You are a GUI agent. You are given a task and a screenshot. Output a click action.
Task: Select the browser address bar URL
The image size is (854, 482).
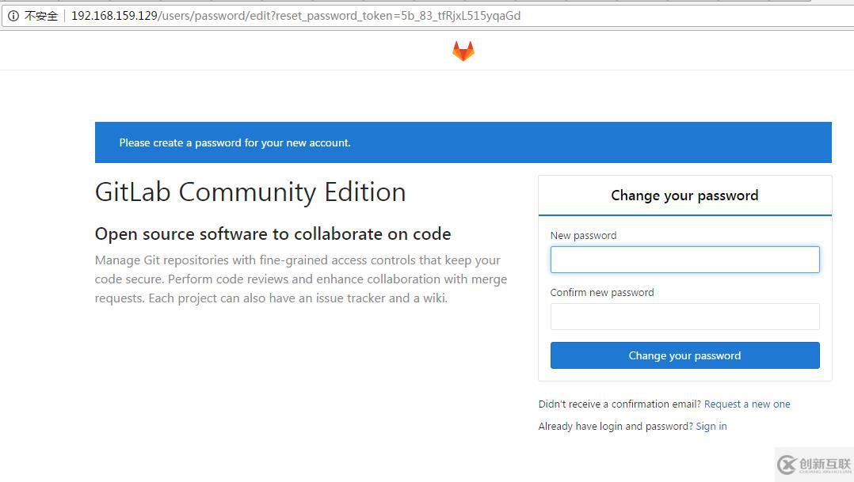click(x=295, y=16)
